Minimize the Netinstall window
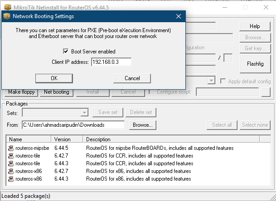Viewport: 276px width, 201px height. pyautogui.click(x=225, y=7)
